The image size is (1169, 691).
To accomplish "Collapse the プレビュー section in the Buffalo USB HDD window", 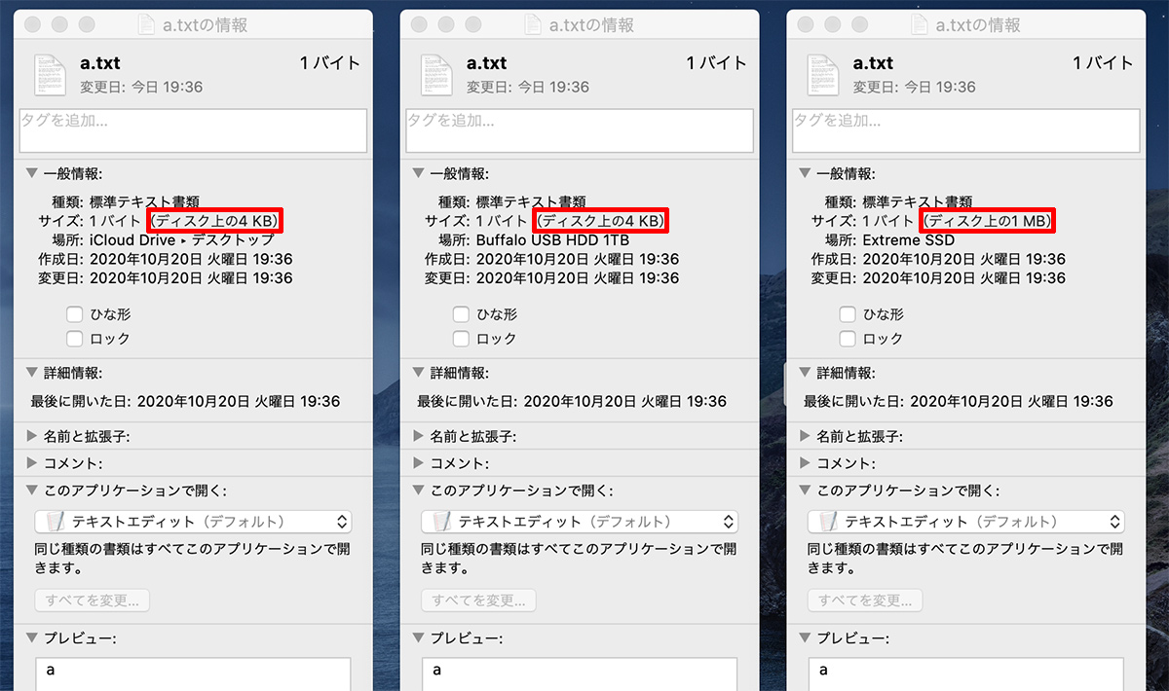I will pyautogui.click(x=418, y=638).
